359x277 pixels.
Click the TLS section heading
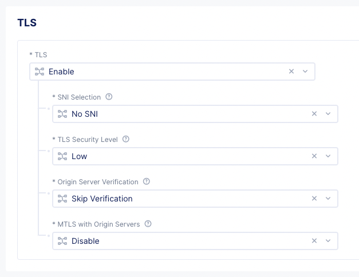coord(27,23)
